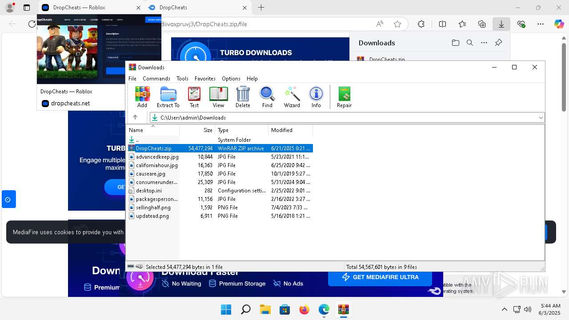Close the DropCheats — Roblox tab

[x=138, y=8]
